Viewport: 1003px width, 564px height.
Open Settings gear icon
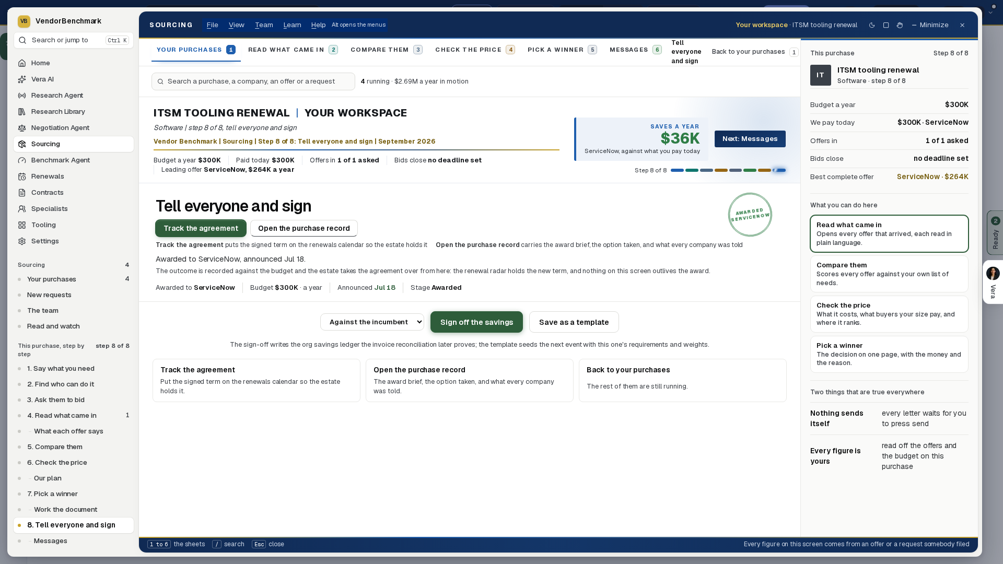point(22,241)
